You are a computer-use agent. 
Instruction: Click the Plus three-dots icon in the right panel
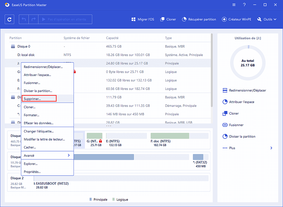click(225, 148)
